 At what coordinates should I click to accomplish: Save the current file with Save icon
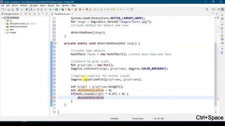(x=9, y=9)
